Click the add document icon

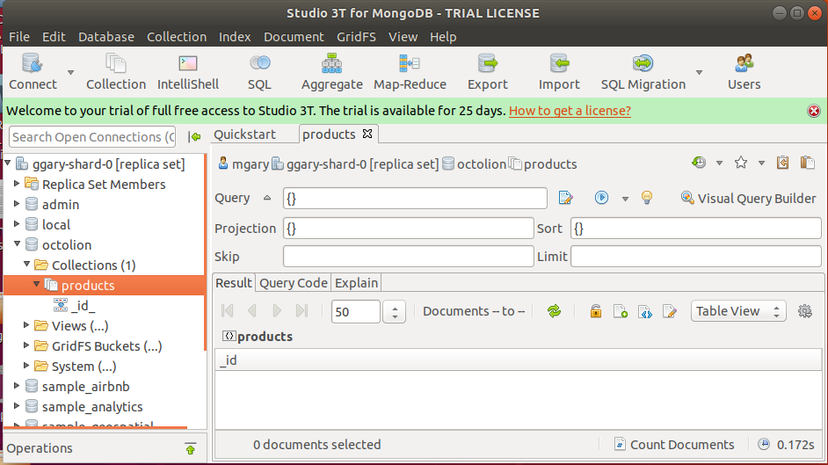tap(621, 311)
